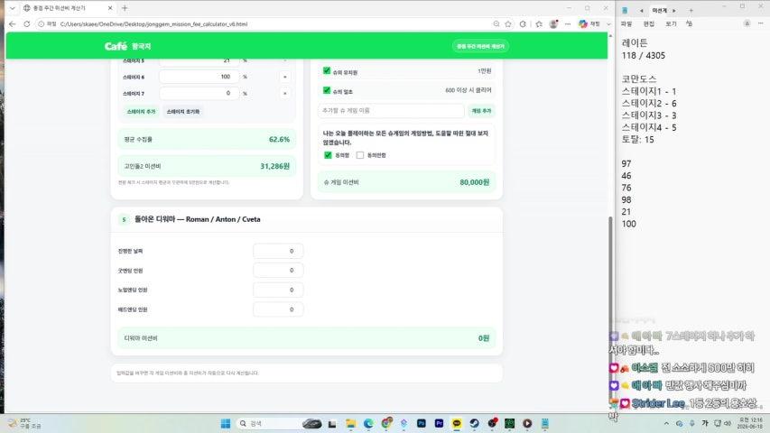
Task: Open the browser three-dot settings menu
Action: coord(568,23)
